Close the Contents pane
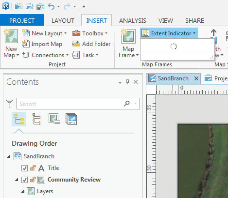228x198 pixels. pyautogui.click(x=136, y=82)
